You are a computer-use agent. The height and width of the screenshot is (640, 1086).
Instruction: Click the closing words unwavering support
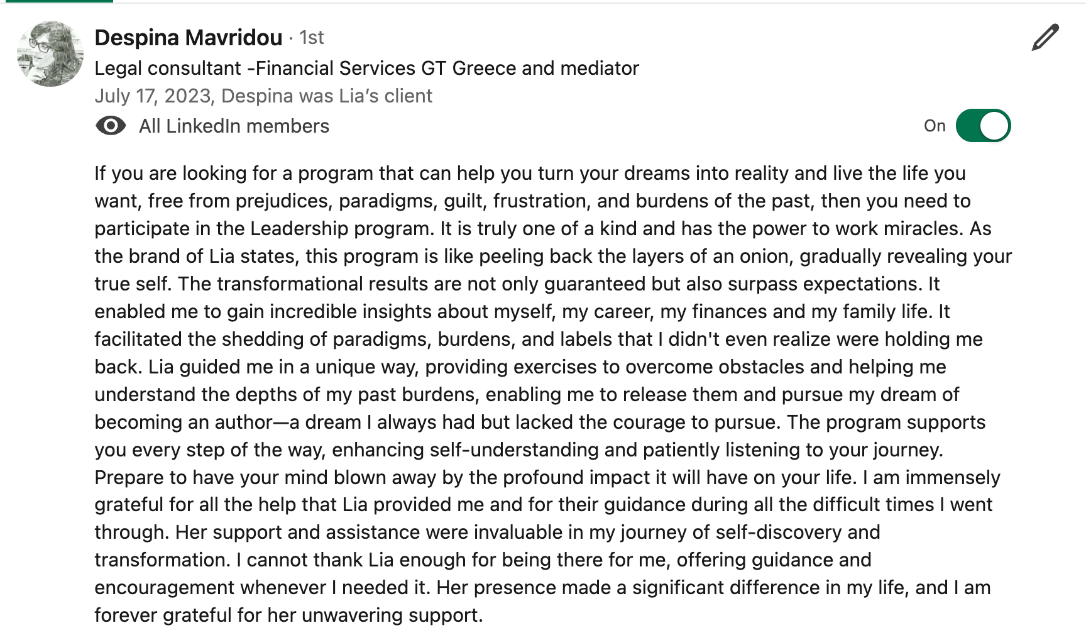(x=386, y=615)
